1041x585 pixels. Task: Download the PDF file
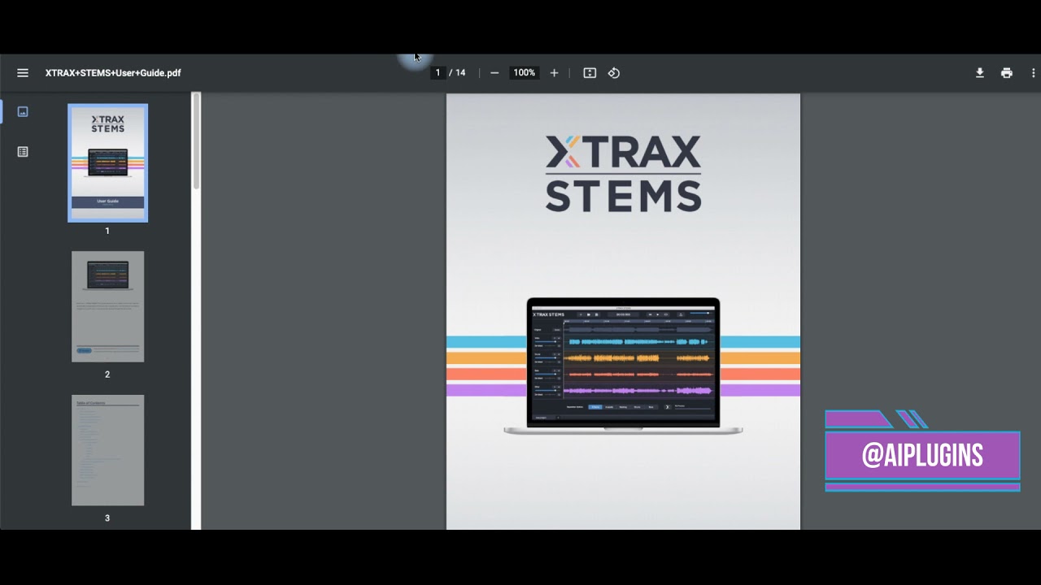pyautogui.click(x=980, y=73)
